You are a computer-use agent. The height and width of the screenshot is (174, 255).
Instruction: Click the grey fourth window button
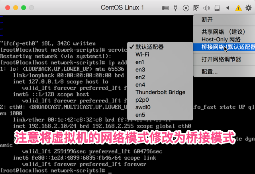31,8
